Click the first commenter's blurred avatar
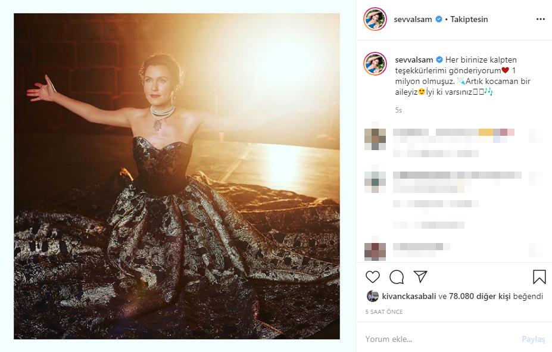This screenshot has height=352, width=552. click(x=375, y=138)
